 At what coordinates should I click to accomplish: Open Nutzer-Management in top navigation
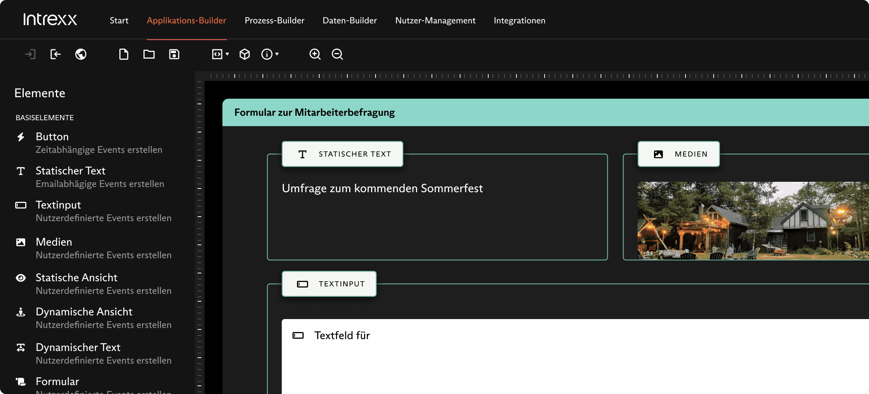pos(435,20)
